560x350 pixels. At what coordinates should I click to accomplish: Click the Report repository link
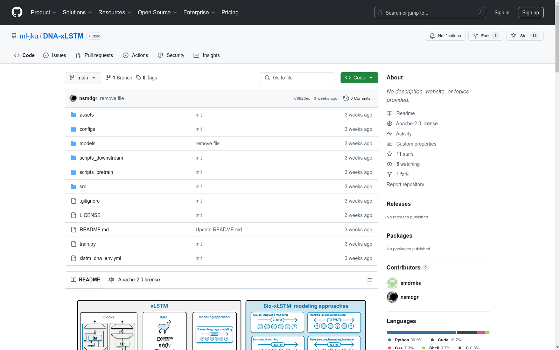(x=405, y=184)
